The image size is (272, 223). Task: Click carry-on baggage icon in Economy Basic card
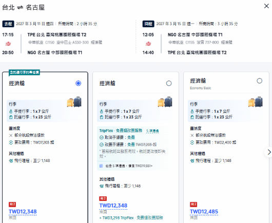pyautogui.click(x=192, y=111)
